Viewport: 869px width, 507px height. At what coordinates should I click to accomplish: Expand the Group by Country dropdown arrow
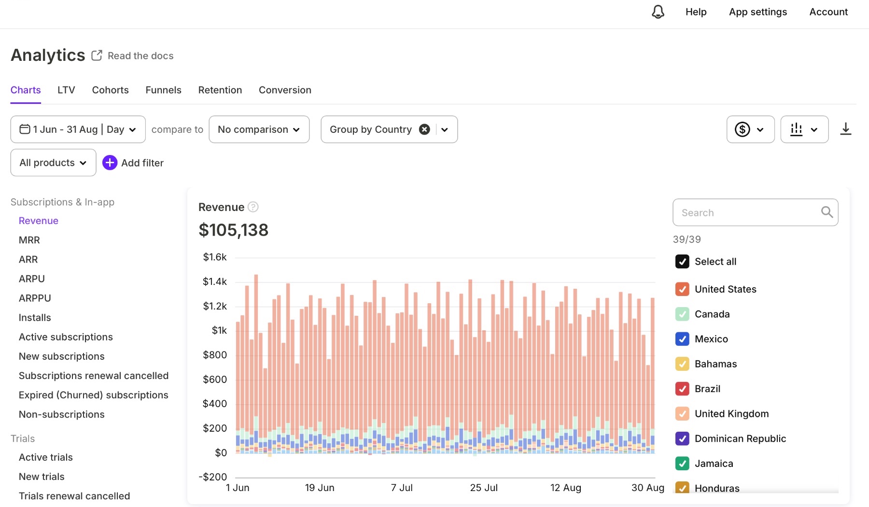point(445,129)
